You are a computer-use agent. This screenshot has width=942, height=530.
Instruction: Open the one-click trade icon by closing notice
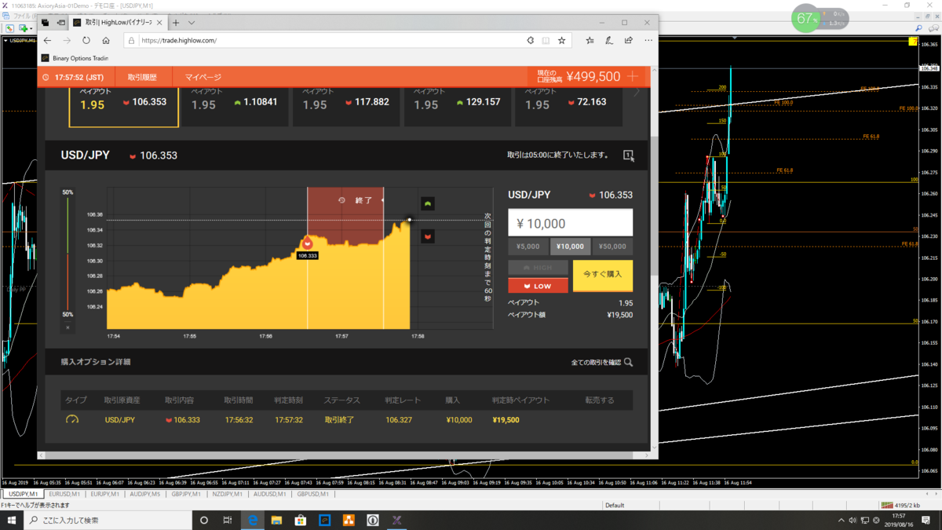(629, 155)
